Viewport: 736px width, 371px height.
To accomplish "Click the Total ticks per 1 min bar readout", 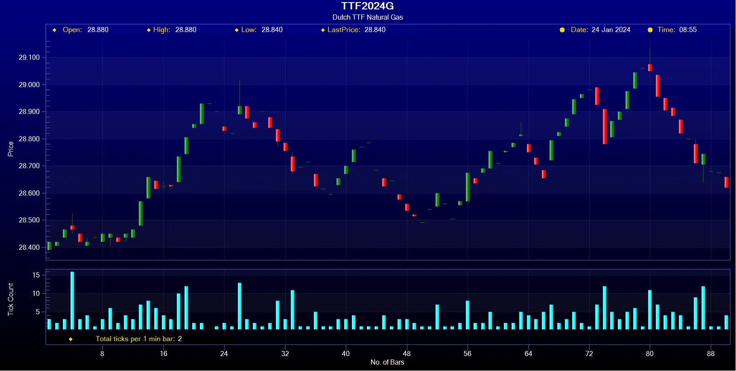I will (x=139, y=339).
